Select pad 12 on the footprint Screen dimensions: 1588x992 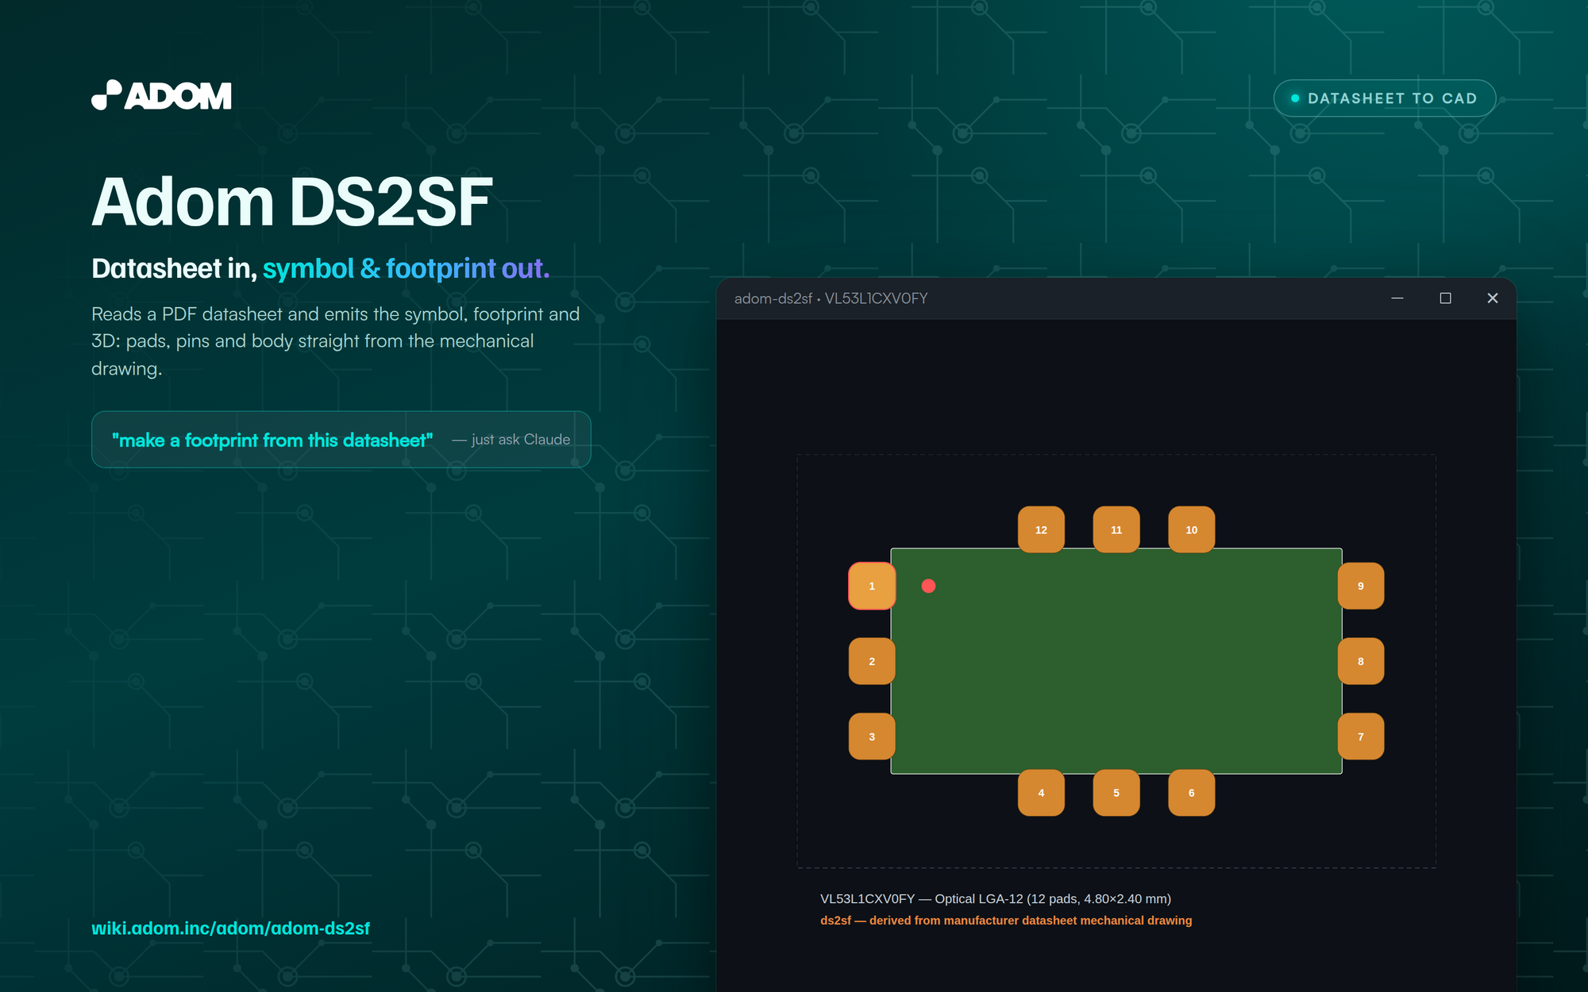click(1041, 529)
